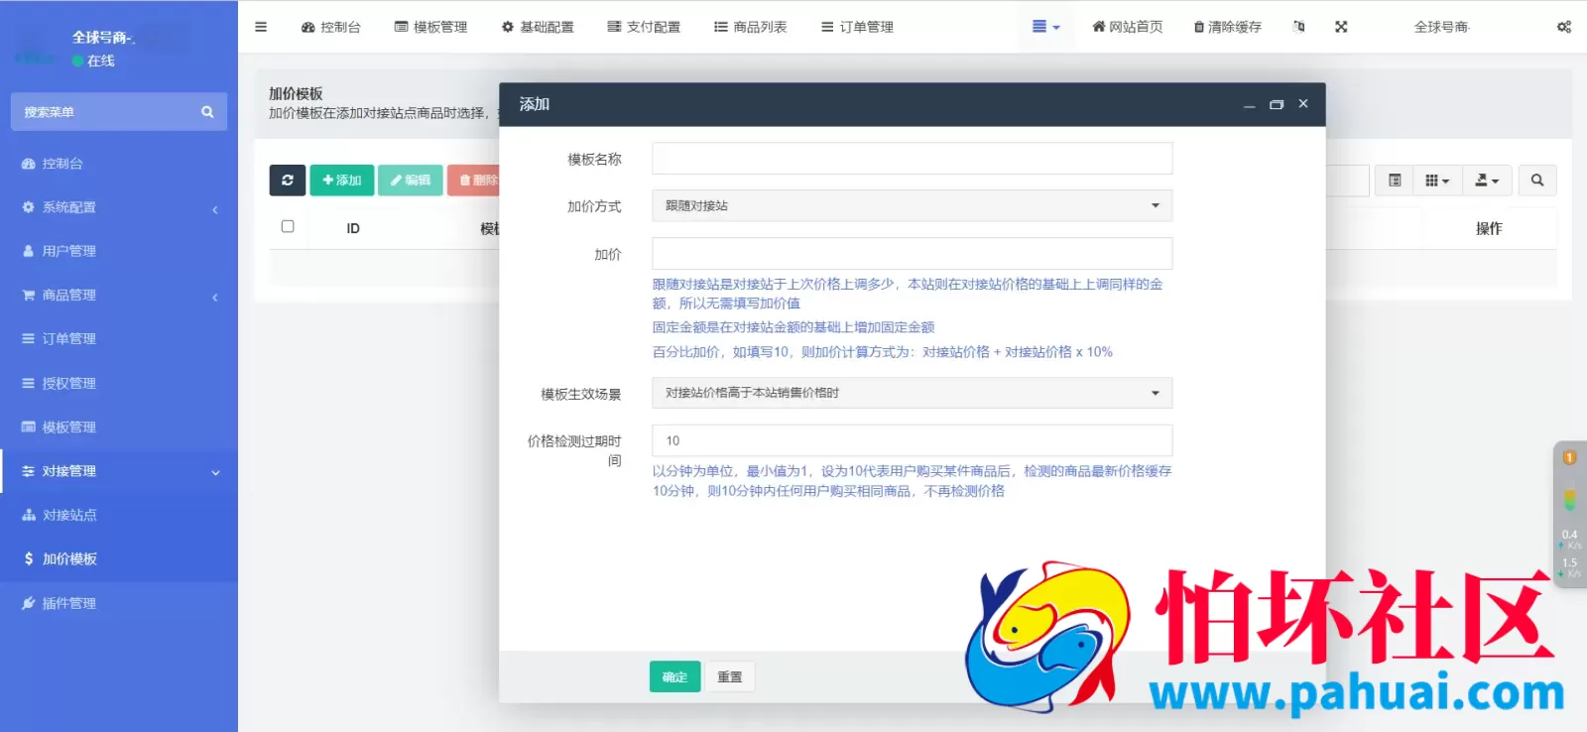This screenshot has width=1587, height=732.
Task: Collapse 对接管理 in the sidebar
Action: coord(119,471)
